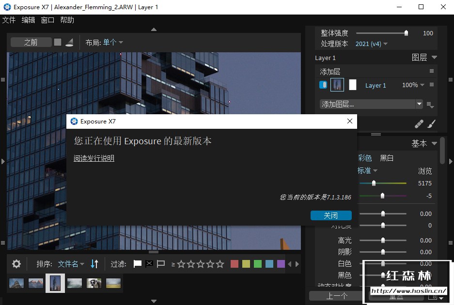Filter by rejected flag icon
454x305 pixels.
[x=149, y=263]
